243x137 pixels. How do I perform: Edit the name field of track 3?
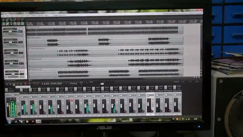[x=11, y=50]
